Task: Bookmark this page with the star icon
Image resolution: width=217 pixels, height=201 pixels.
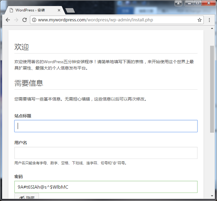Action: click(199, 20)
